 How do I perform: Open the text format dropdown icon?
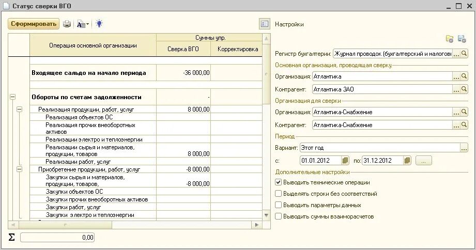tap(83, 24)
